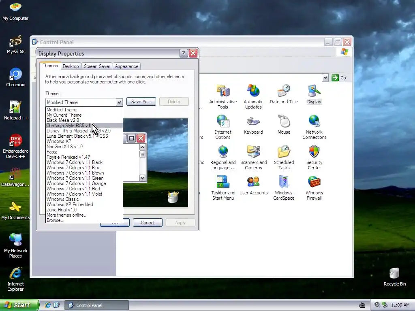The height and width of the screenshot is (311, 415).
Task: Click the Control Panel address field
Action: [x=261, y=78]
